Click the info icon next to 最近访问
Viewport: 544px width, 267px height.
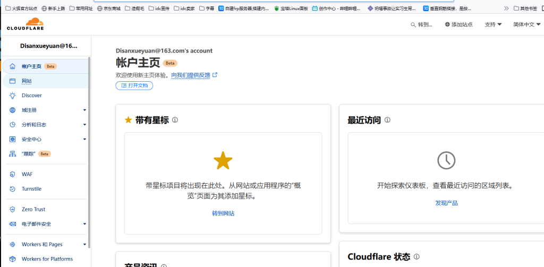[x=387, y=120]
